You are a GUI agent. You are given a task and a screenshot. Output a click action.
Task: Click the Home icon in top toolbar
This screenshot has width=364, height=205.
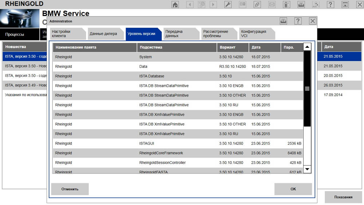point(175,4)
